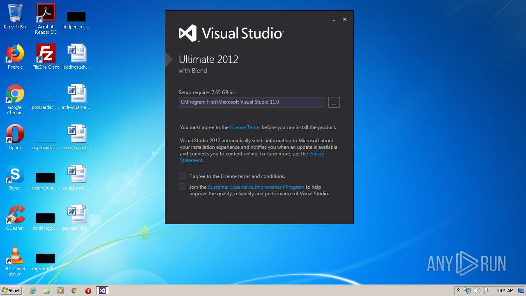This screenshot has width=526, height=296.
Task: Select the Visual Studio setup taskbar button
Action: click(102, 291)
